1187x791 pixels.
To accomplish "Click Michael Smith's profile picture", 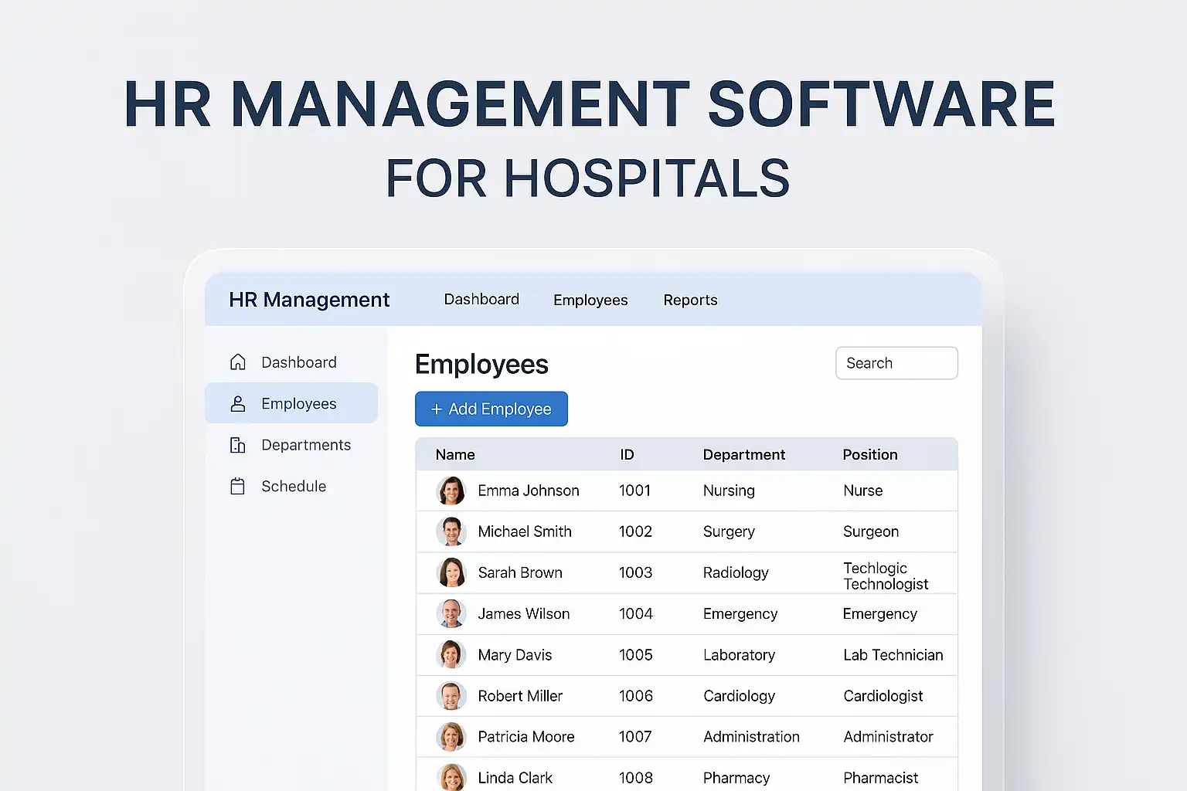I will tap(451, 531).
